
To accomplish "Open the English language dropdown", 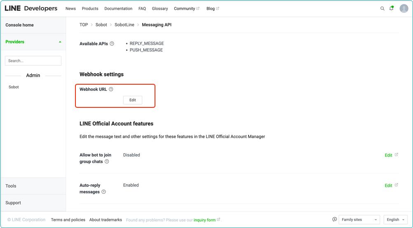I will (395, 220).
